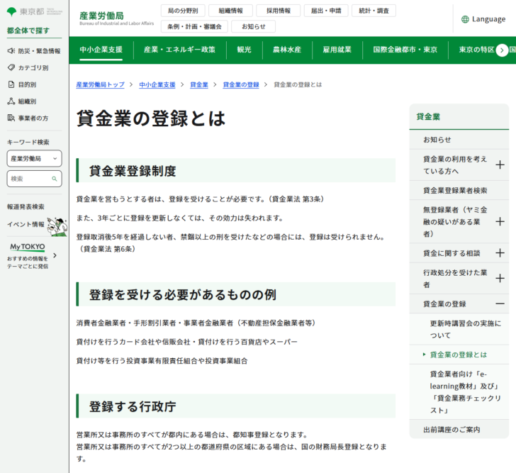Expand 無登録業者（ヤミ金融の疑いがある業者） plus icon
Image resolution: width=516 pixels, height=473 pixels.
coord(500,221)
